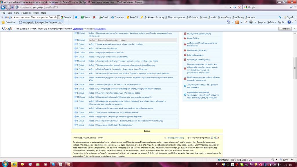Close the Google Toolbar with the small x
297x167 pixels.
point(2,17)
